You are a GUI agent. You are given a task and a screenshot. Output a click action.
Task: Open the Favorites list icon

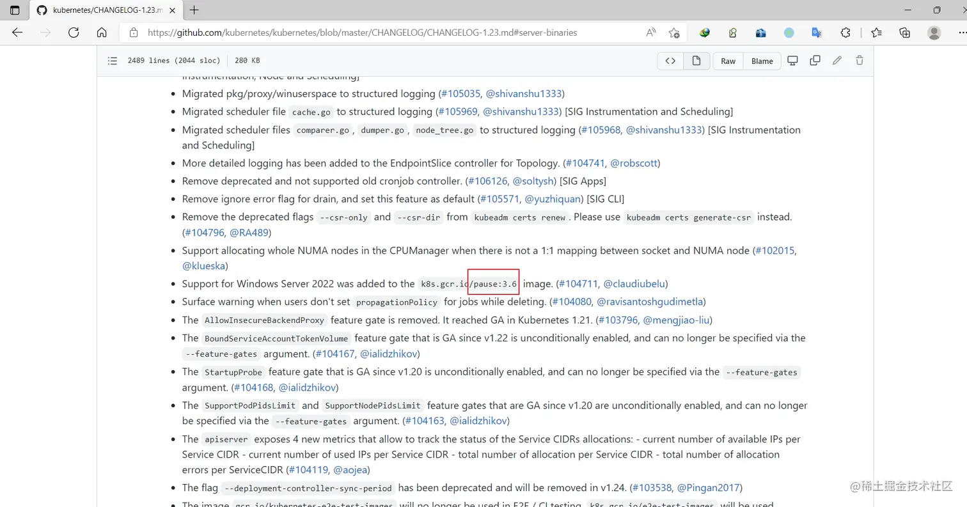point(877,33)
